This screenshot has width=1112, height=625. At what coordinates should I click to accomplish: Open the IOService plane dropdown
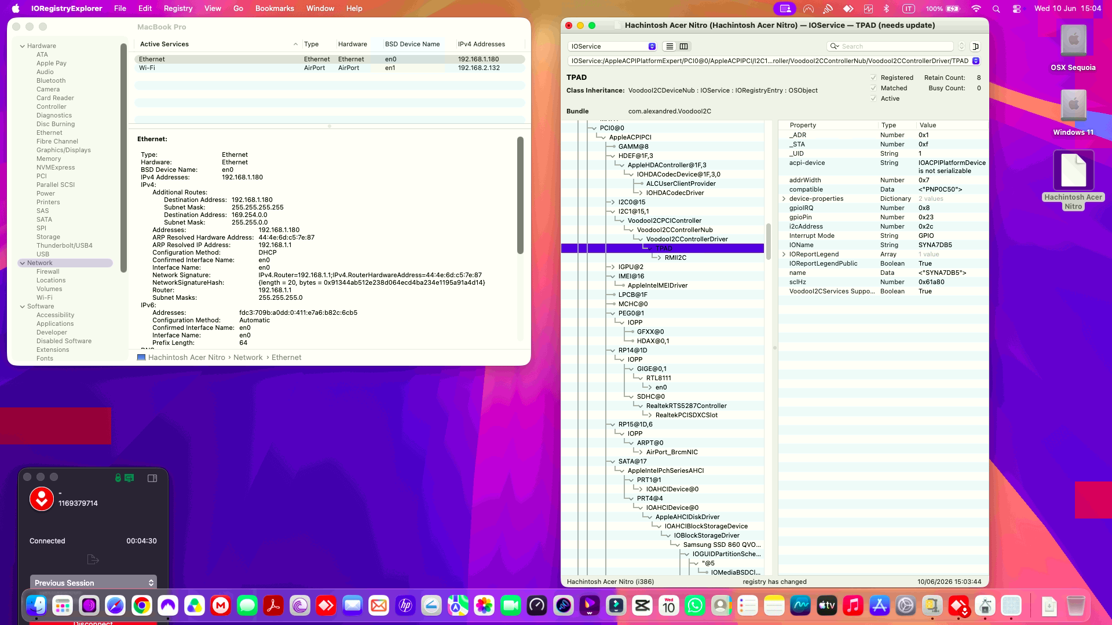612,46
